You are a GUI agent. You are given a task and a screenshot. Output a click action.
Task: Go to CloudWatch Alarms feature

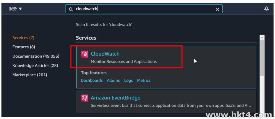(113, 80)
